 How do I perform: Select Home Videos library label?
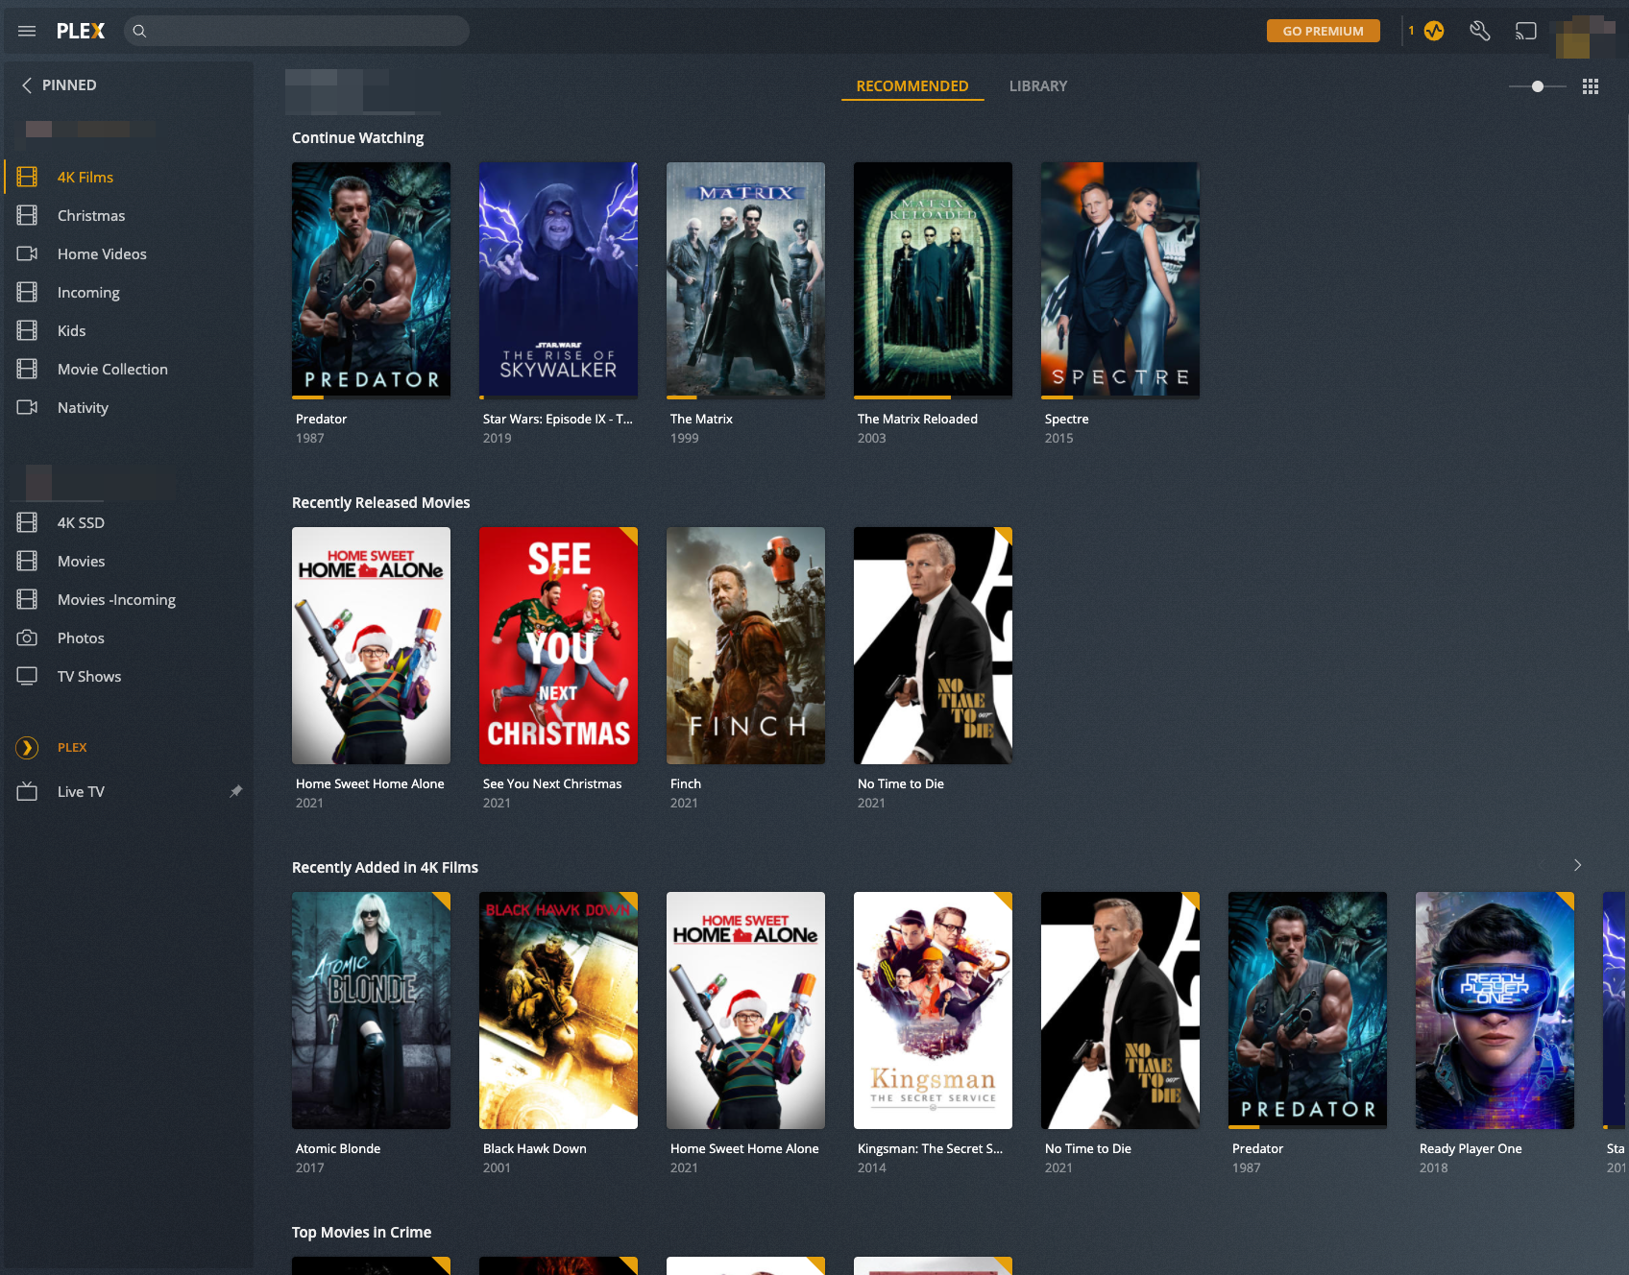(x=102, y=253)
